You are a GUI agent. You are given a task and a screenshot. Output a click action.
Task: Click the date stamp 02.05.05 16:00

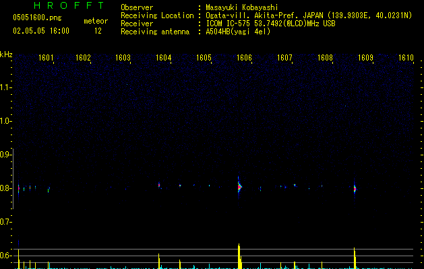41,31
